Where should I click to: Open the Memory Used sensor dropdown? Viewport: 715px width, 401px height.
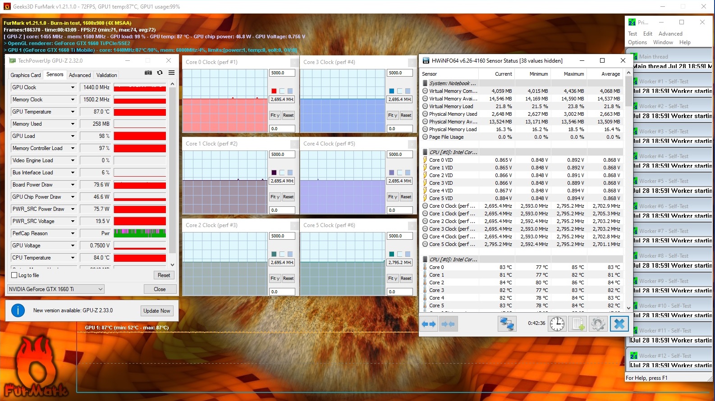pyautogui.click(x=73, y=124)
